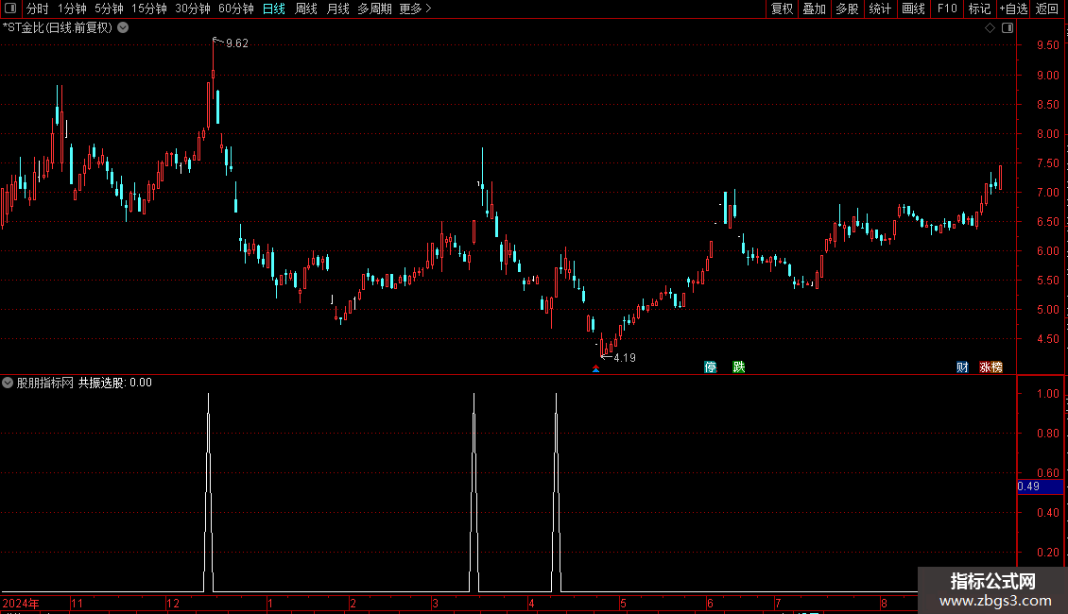Click the 共振选股: 0.00 indicator value
Screen dimensions: 1068x614
(115, 383)
